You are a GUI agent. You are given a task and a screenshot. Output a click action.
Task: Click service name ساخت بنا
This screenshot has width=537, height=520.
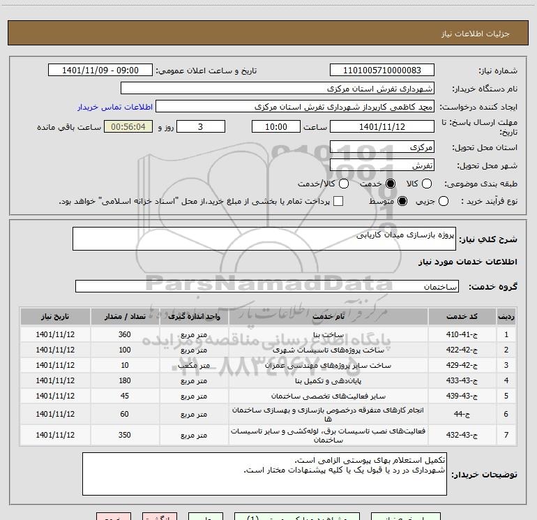click(328, 335)
